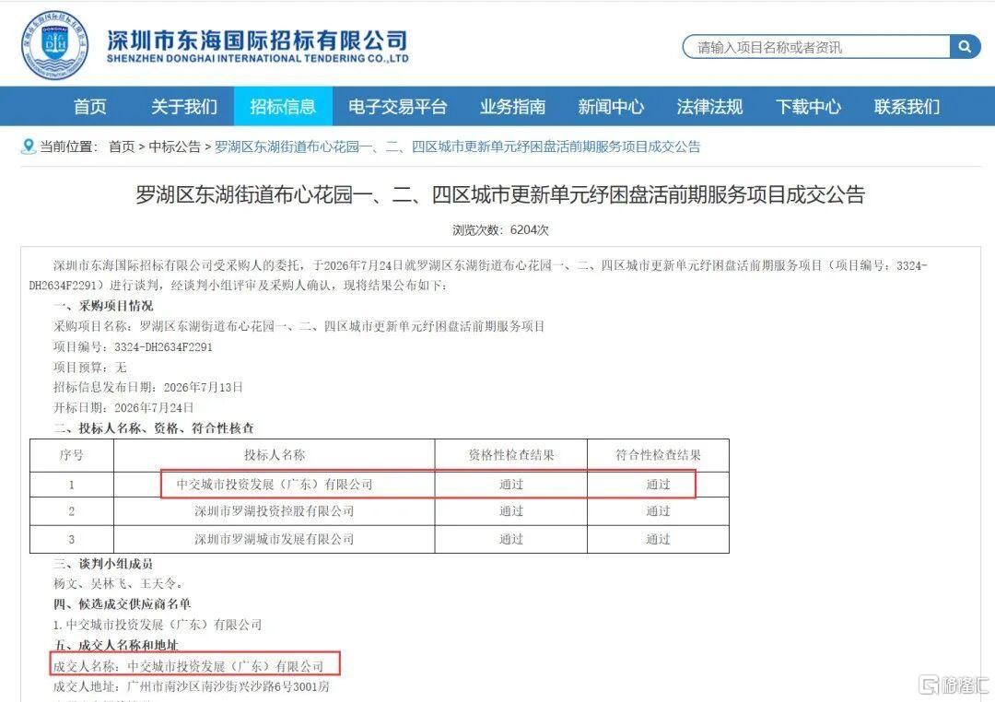This screenshot has width=995, height=702.
Task: Open the 联系我们 menu item
Action: pos(907,106)
